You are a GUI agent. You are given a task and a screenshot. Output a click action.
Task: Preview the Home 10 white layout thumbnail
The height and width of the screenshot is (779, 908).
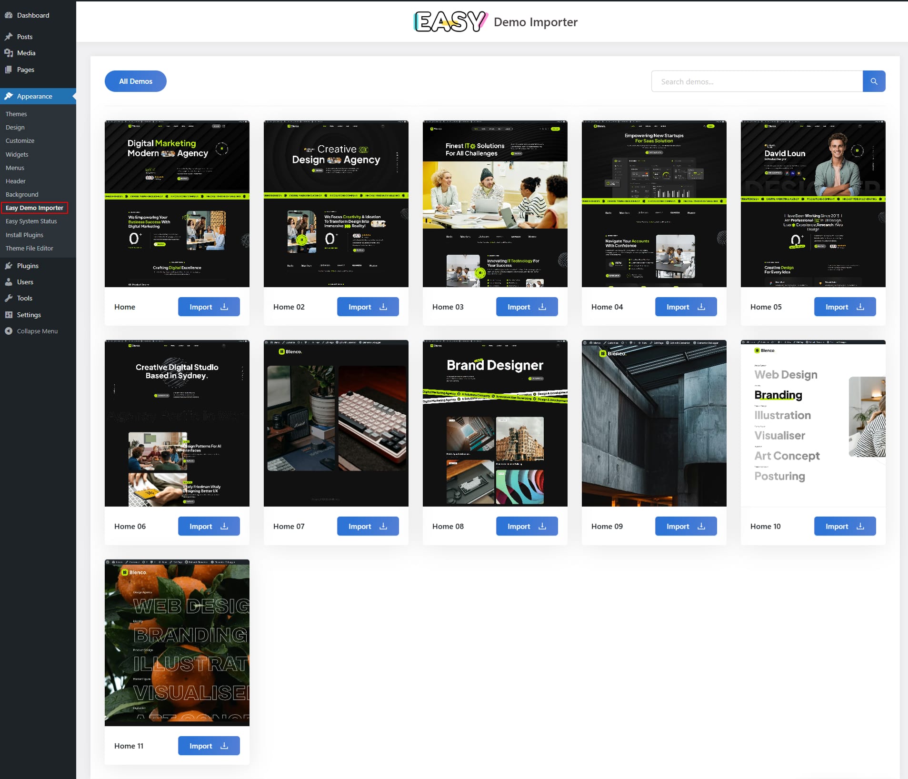pyautogui.click(x=813, y=423)
